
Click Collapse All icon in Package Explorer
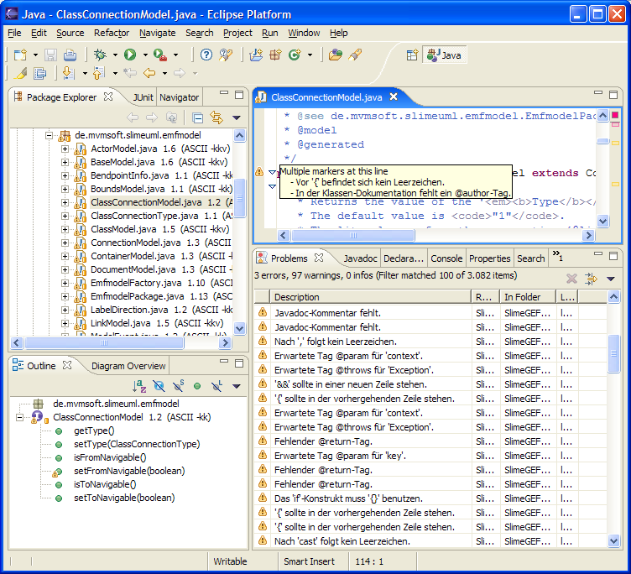(x=197, y=118)
